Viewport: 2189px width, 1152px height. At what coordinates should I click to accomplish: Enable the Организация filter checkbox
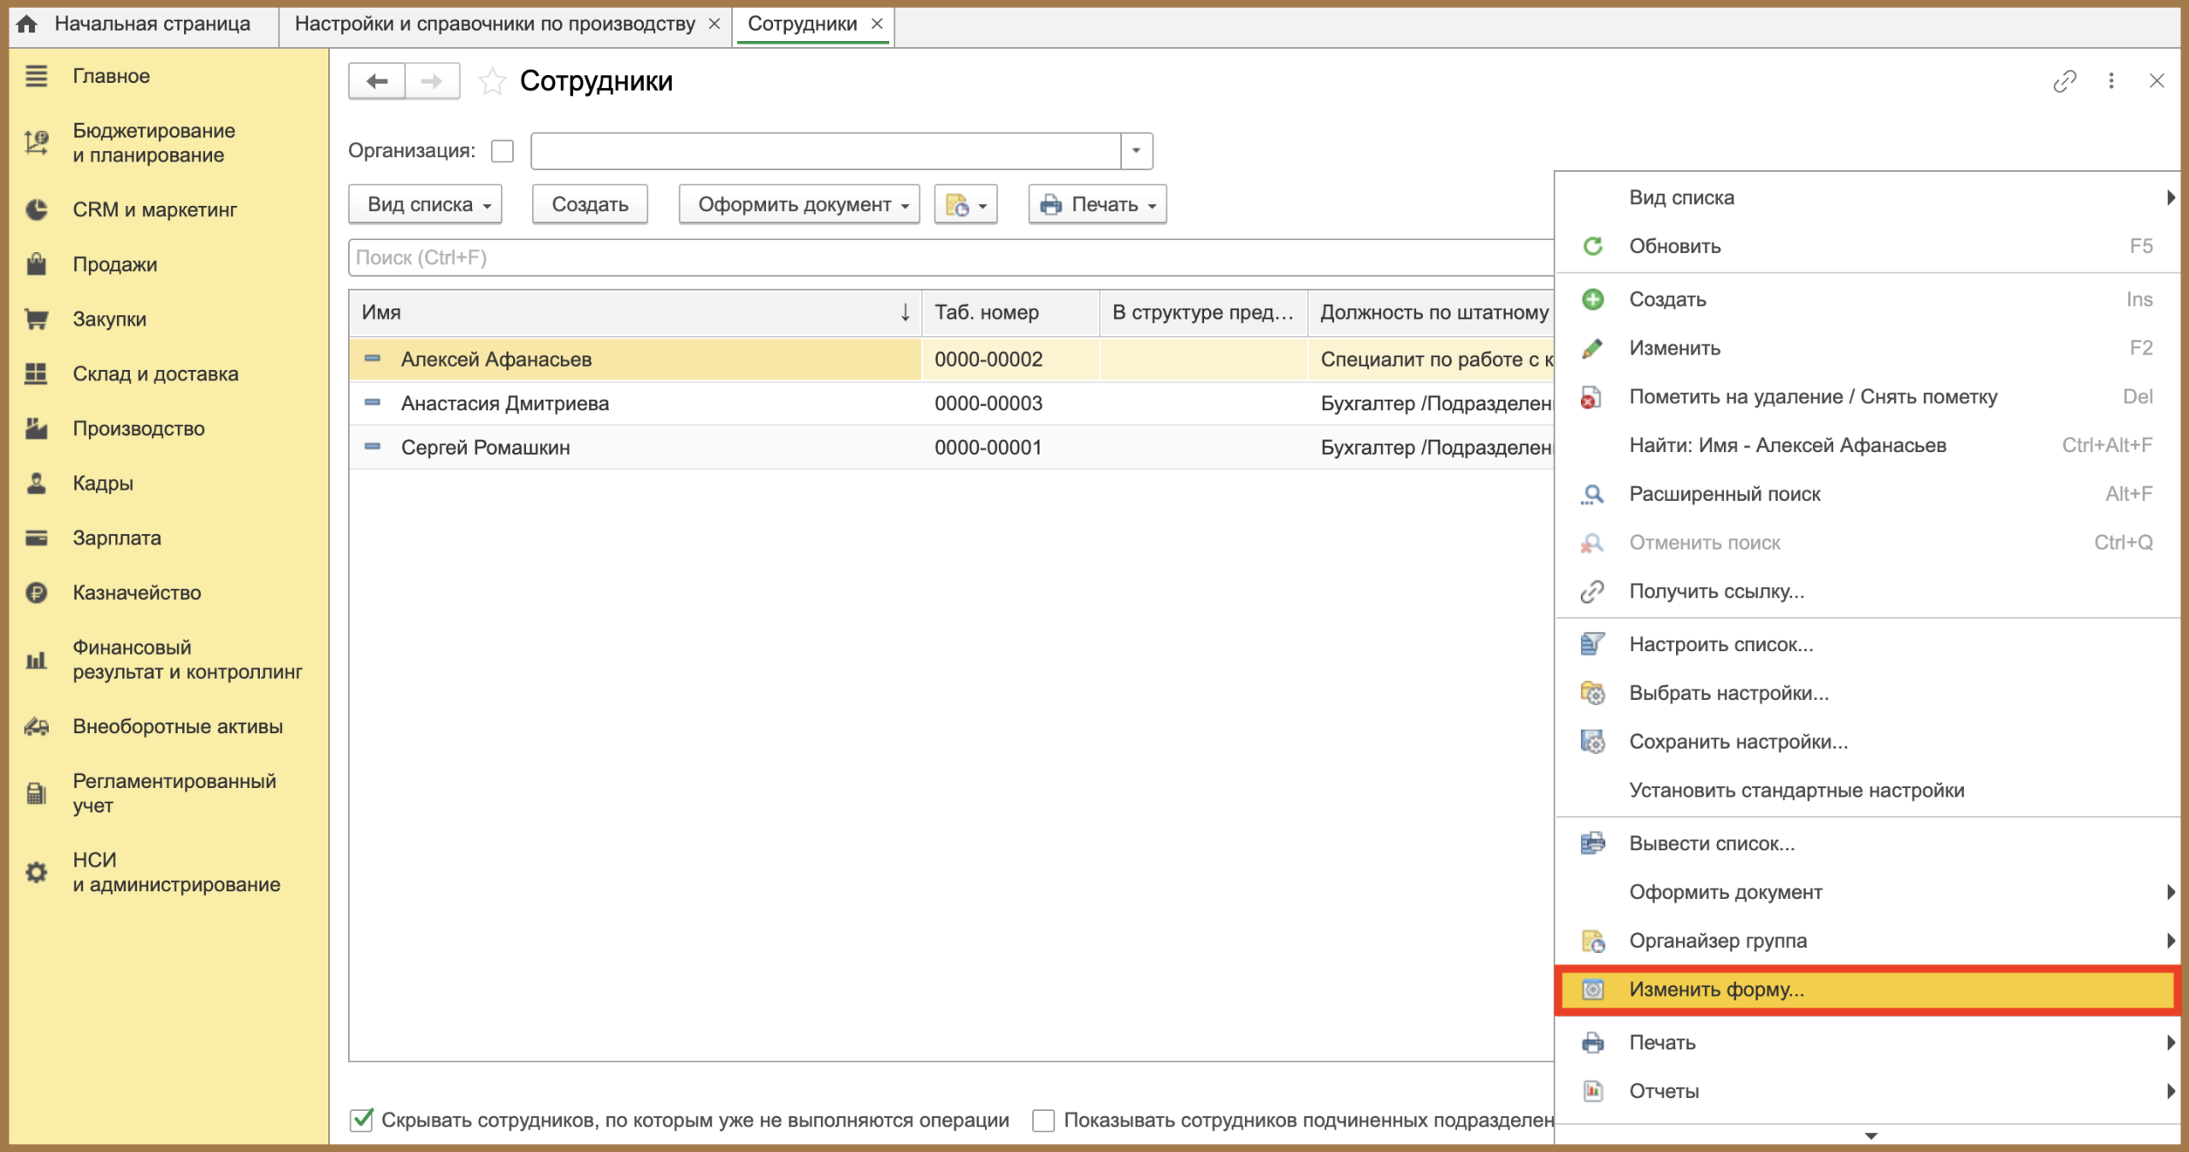tap(503, 151)
